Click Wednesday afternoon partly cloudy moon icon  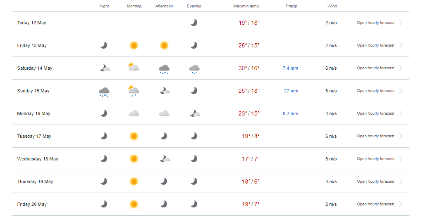(165, 159)
